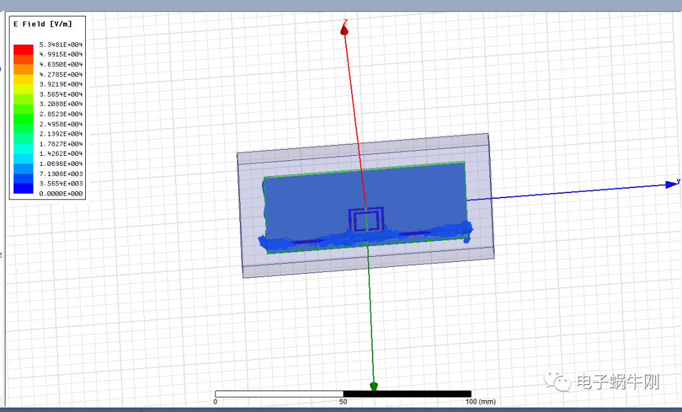The image size is (682, 412).
Task: Click the black half of scale bar
Action: [x=407, y=394]
